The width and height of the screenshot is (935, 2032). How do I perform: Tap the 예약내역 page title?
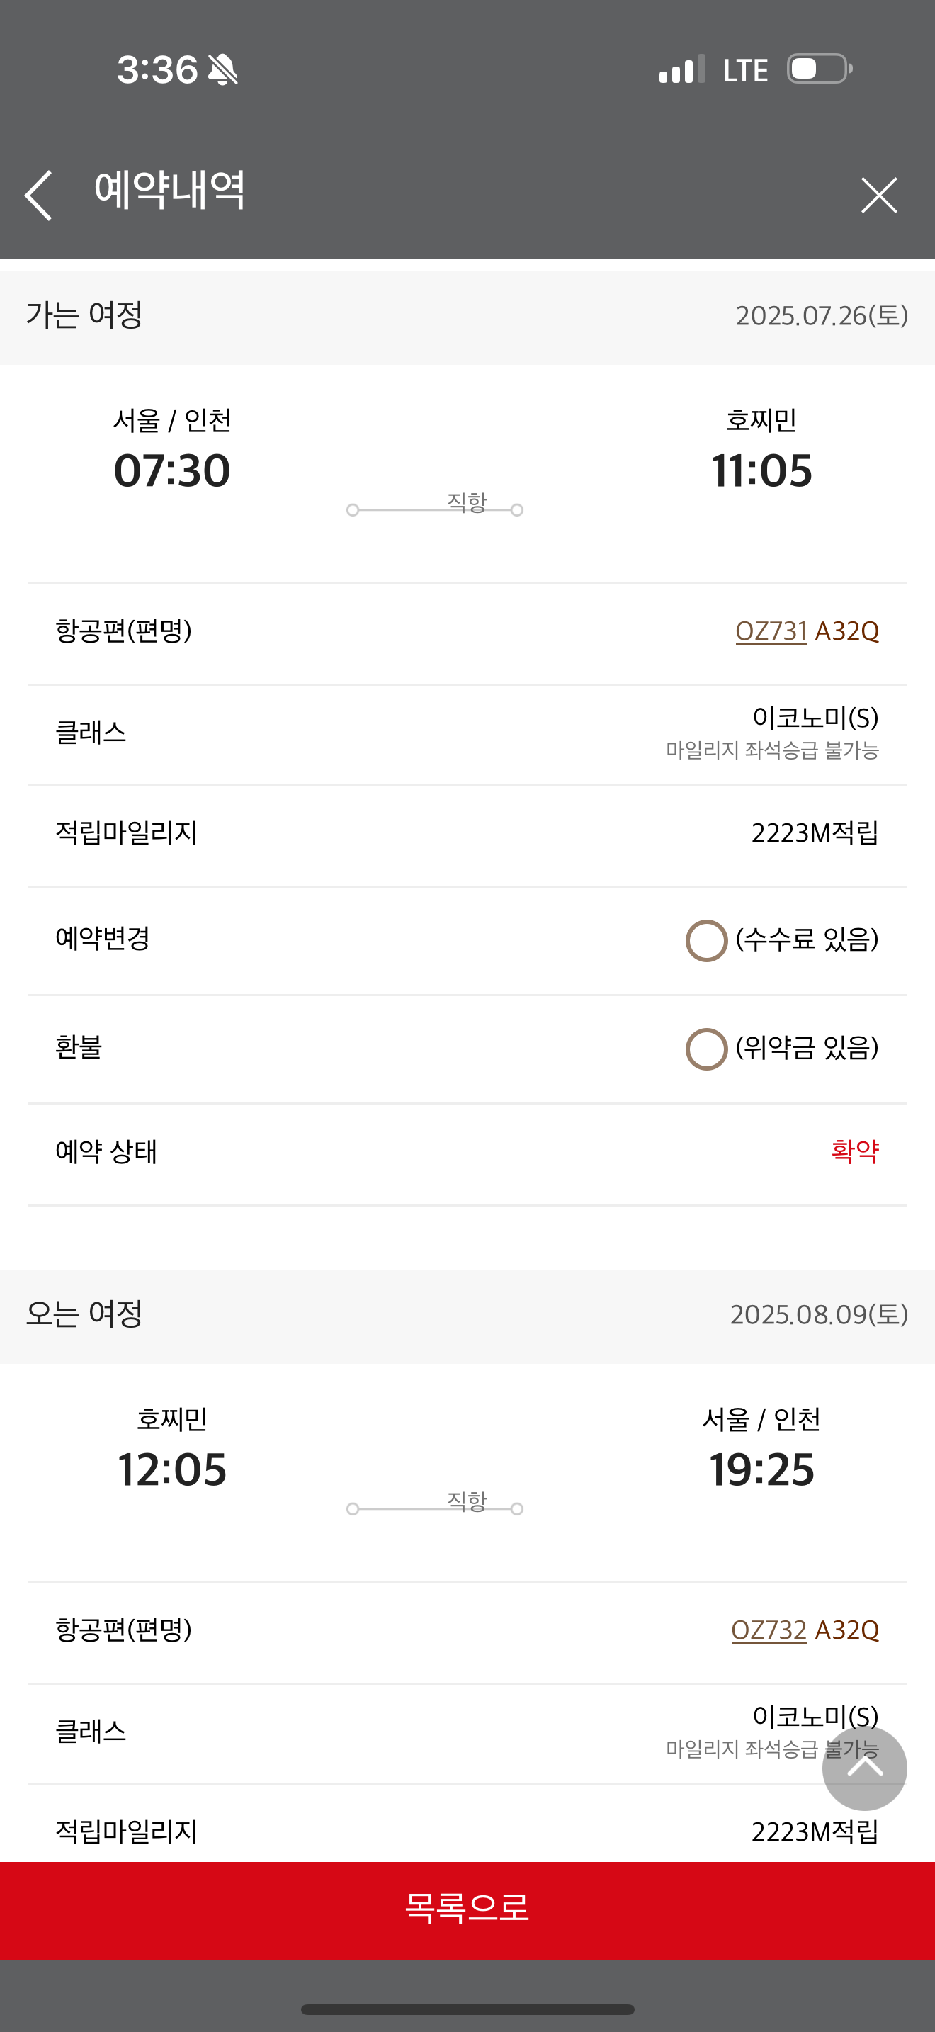169,191
